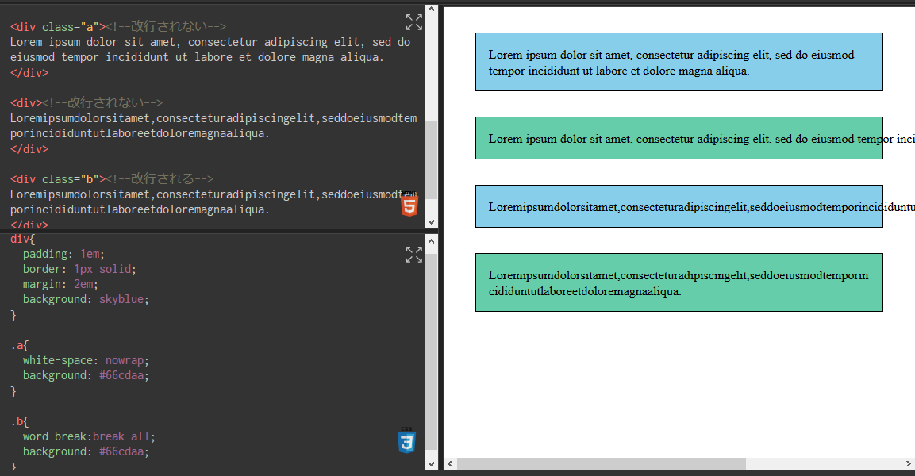
Task: Place cursor on 'word-break:break-all;' CSS line
Action: pos(89,436)
